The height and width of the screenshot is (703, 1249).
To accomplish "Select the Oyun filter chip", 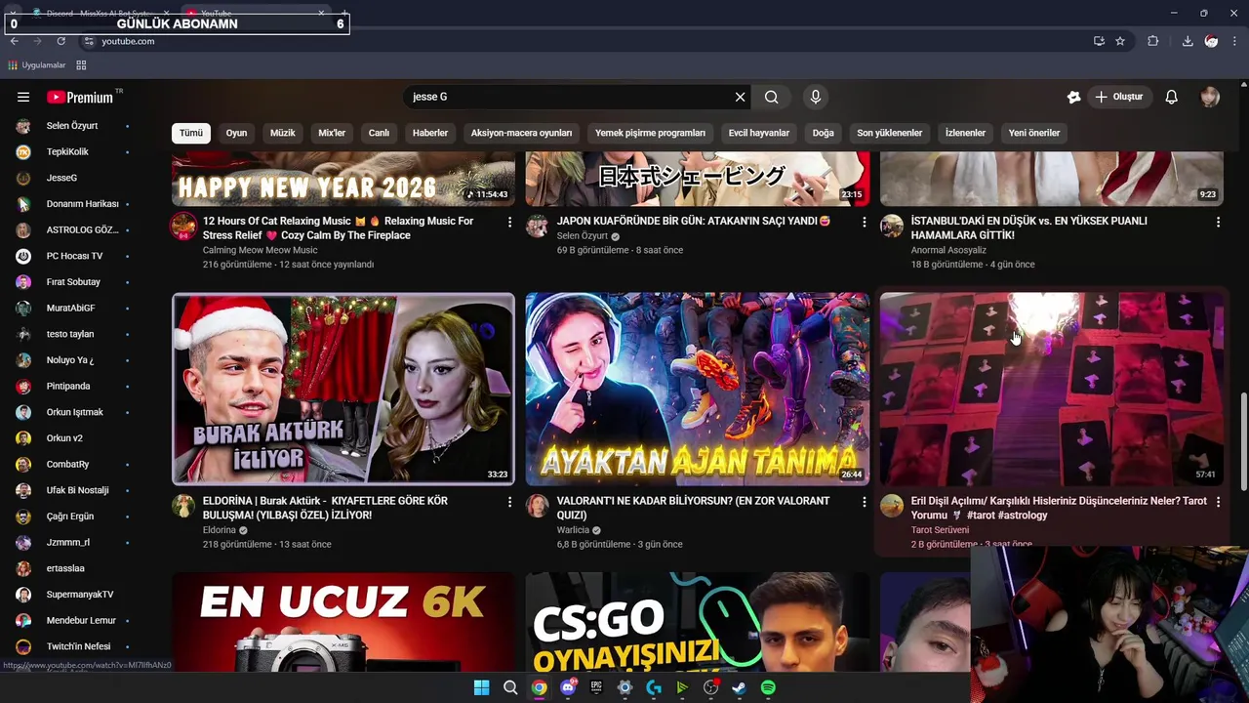I will [236, 133].
